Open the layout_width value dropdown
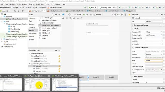Viewport: 165px width, 92px height. pos(161,32)
